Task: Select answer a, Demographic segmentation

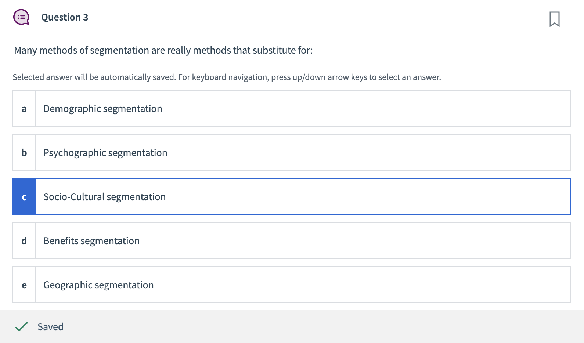Action: 292,108
